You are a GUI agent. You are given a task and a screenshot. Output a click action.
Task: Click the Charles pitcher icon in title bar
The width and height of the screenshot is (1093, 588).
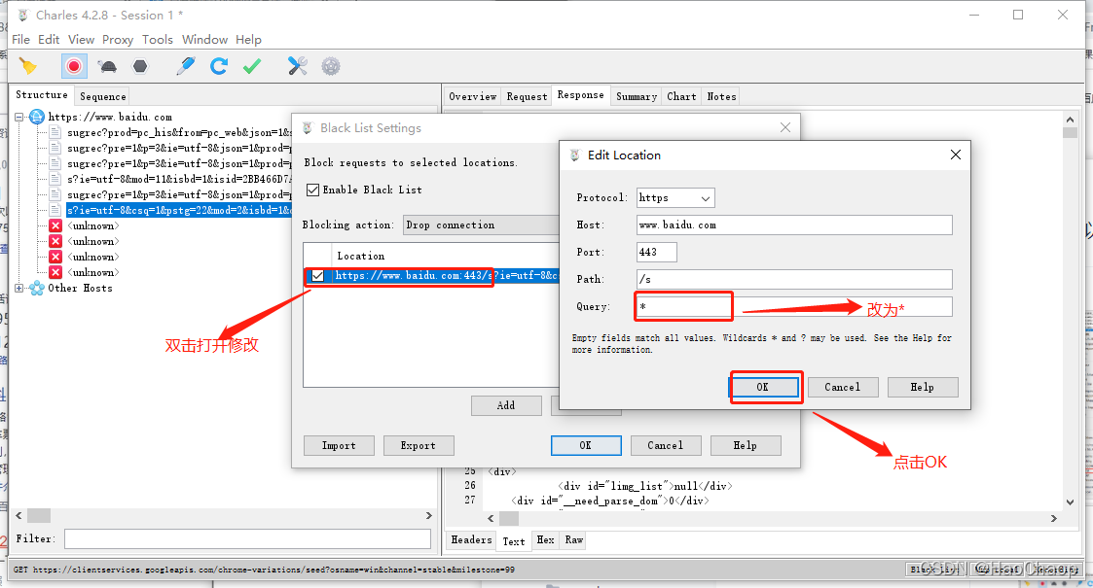23,15
